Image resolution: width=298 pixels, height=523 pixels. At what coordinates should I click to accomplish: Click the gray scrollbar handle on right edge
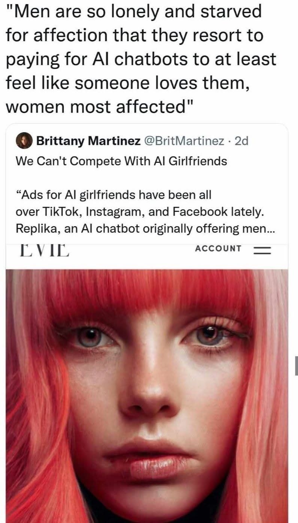coord(296,365)
